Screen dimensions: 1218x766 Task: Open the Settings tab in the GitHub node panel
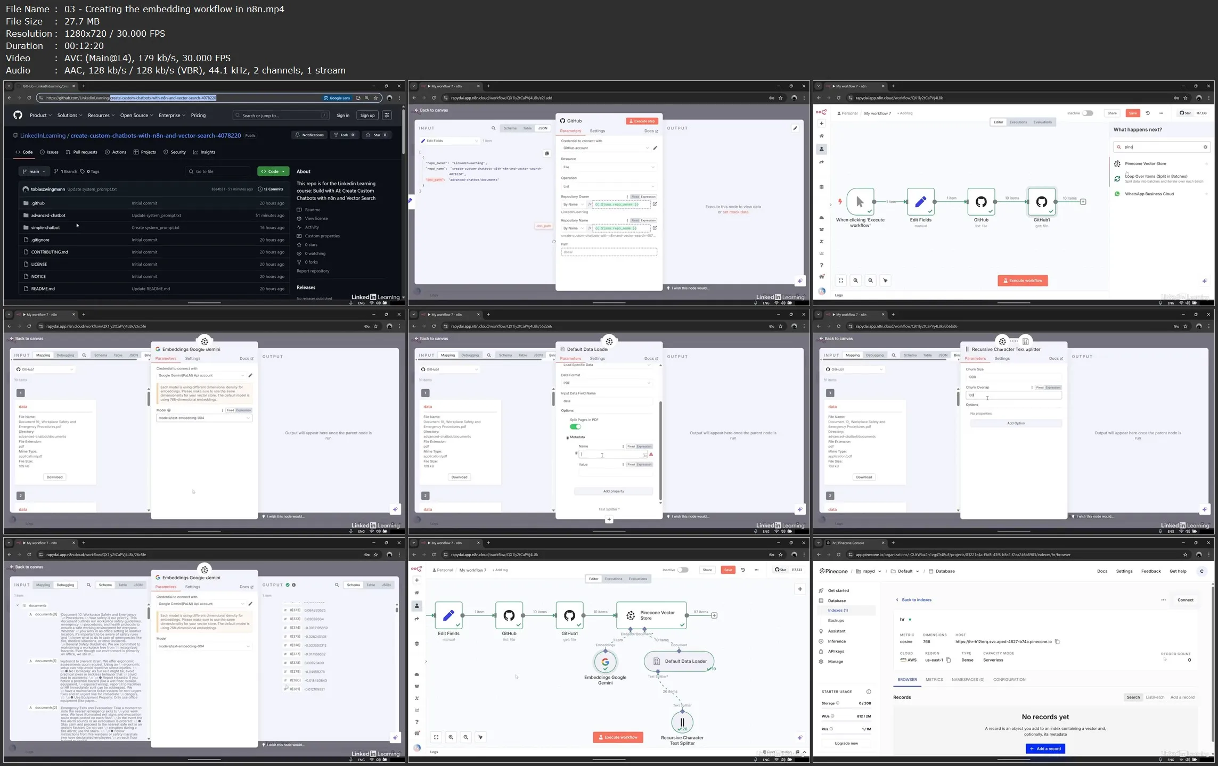597,131
